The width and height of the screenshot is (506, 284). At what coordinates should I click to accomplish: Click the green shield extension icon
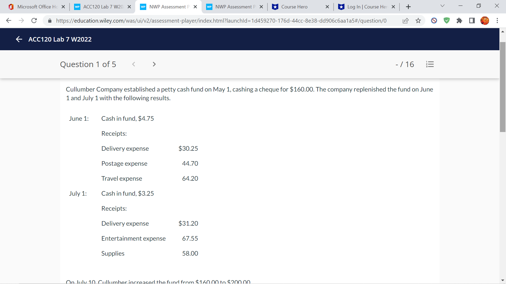(446, 21)
